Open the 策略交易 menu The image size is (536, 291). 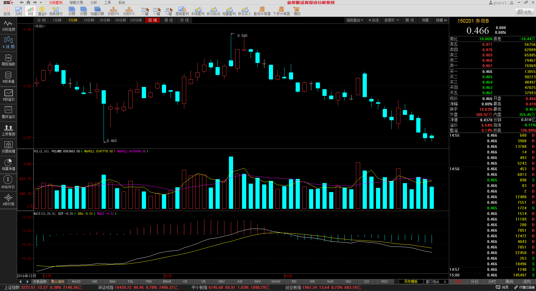(76, 3)
